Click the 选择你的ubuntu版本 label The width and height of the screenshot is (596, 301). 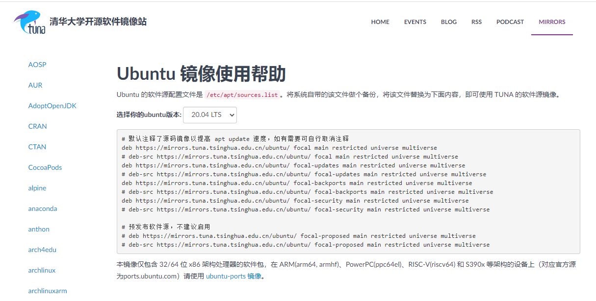coord(149,115)
